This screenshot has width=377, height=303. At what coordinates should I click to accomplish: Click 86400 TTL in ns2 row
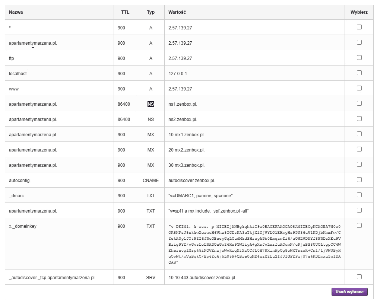[x=124, y=119]
